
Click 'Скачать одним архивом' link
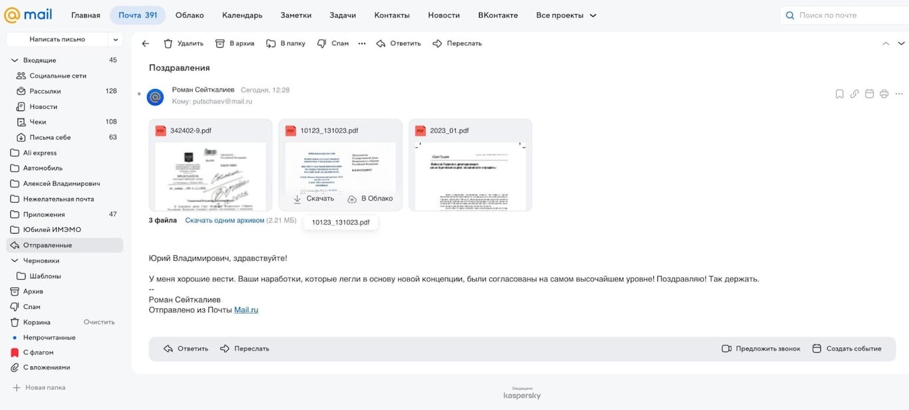(224, 220)
